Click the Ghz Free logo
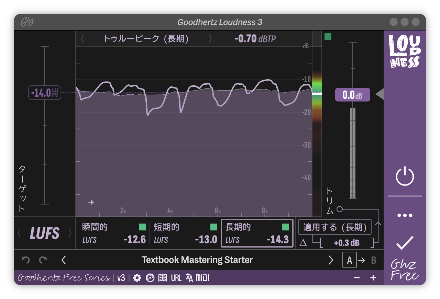Viewport: 440px width, 299px height. (405, 270)
